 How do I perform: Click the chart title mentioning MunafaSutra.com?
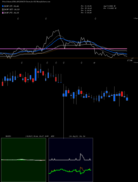coord(26,2)
